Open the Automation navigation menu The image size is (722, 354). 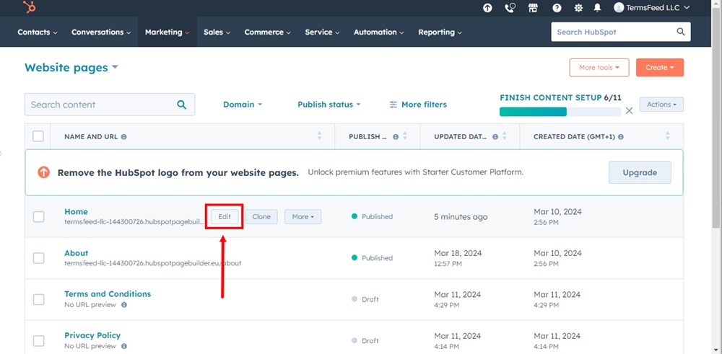379,32
